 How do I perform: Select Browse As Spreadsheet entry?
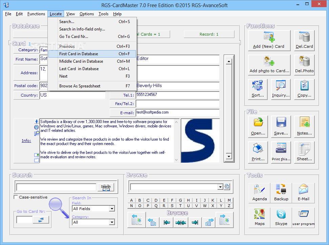point(92,86)
